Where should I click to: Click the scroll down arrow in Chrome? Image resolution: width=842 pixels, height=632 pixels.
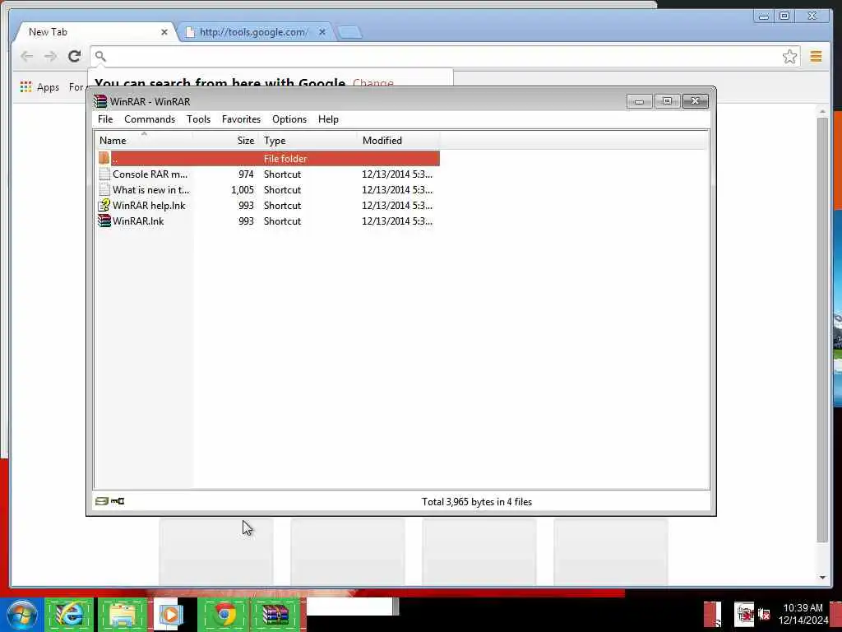[822, 577]
